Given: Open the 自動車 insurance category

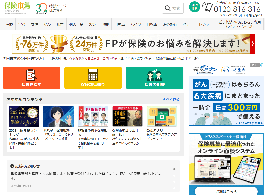Looking at the screenshot, I should 120,24.
